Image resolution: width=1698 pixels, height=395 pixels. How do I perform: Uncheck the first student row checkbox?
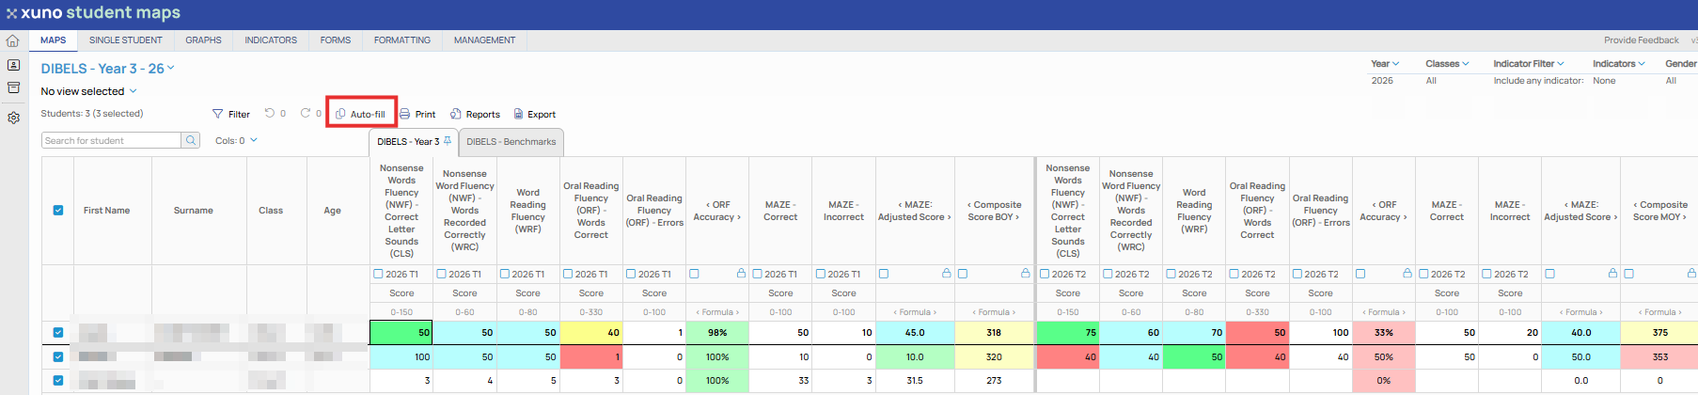click(58, 332)
